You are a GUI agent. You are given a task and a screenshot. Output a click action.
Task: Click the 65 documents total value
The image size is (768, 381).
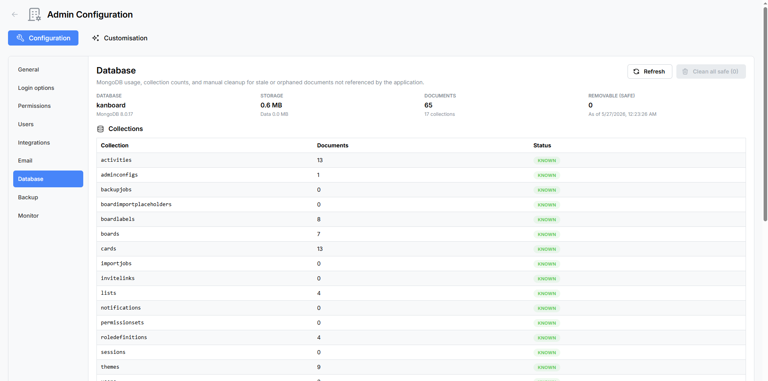428,105
